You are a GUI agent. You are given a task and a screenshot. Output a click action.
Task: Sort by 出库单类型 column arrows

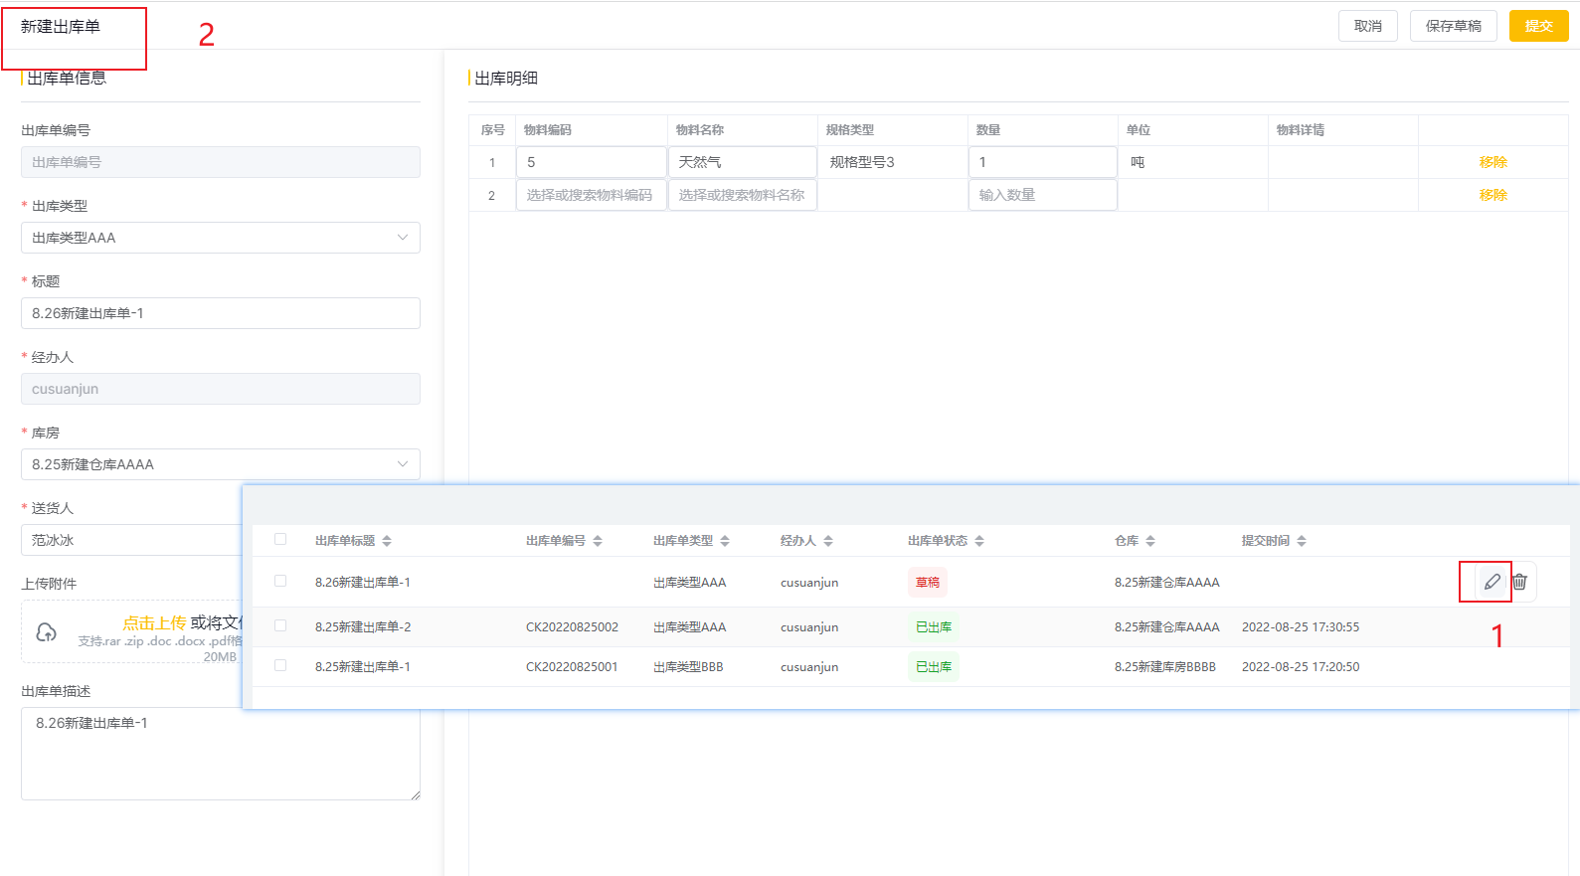click(725, 541)
